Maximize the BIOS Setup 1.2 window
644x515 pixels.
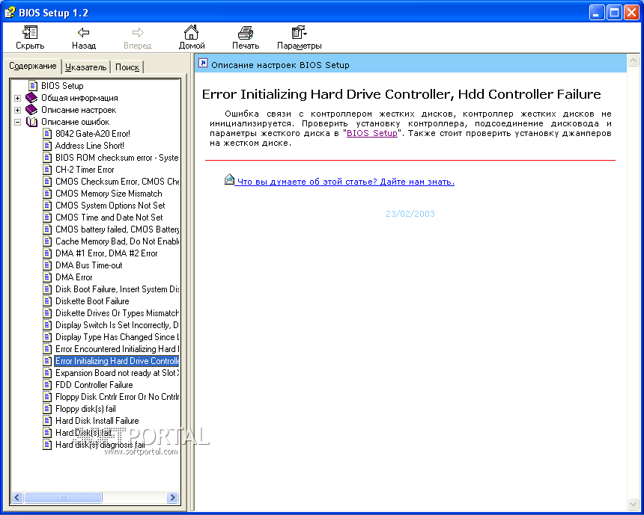[614, 13]
